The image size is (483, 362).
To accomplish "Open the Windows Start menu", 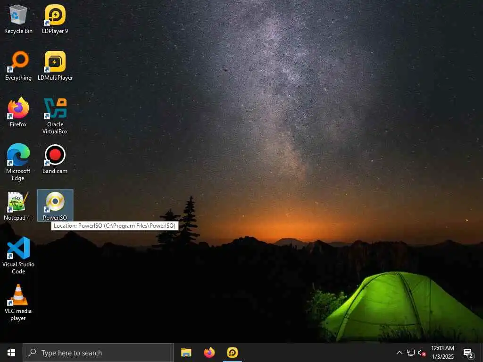I will (x=11, y=353).
